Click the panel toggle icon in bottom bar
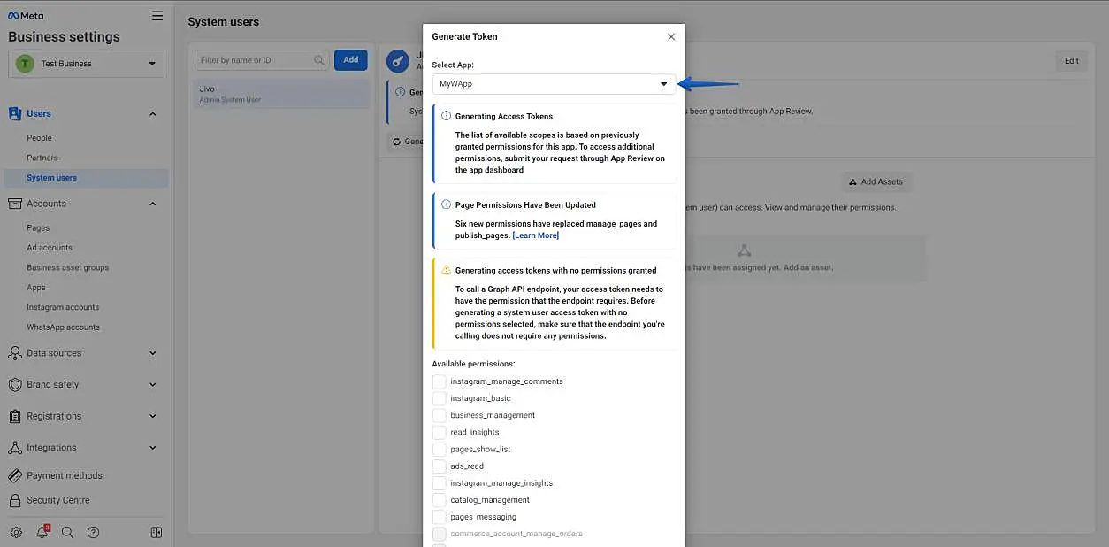 click(157, 532)
